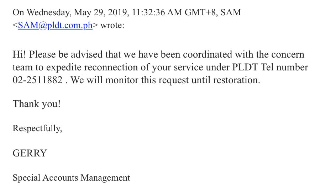Click the signature name GERRY
The width and height of the screenshot is (320, 192).
30,153
